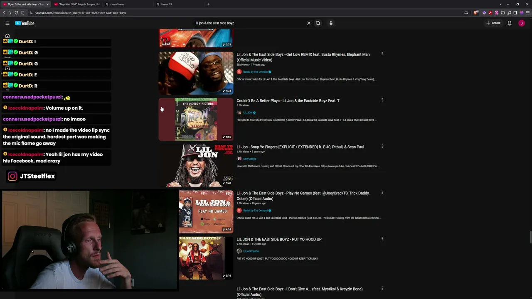Open I Don't Give A... video title

[300, 292]
